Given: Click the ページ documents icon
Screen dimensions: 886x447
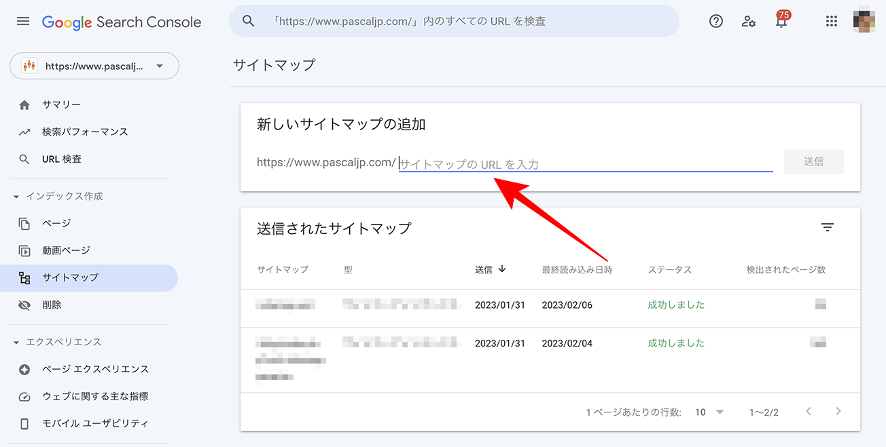Looking at the screenshot, I should pos(24,223).
